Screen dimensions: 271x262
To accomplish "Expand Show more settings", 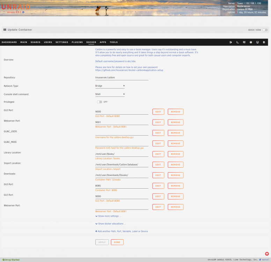I will point(108,216).
